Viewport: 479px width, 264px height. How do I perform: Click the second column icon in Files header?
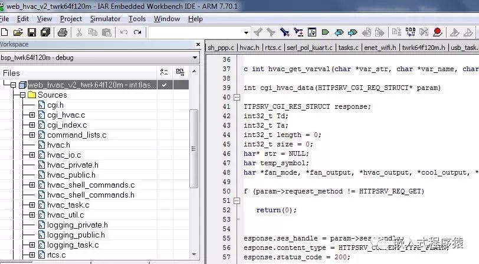(181, 72)
